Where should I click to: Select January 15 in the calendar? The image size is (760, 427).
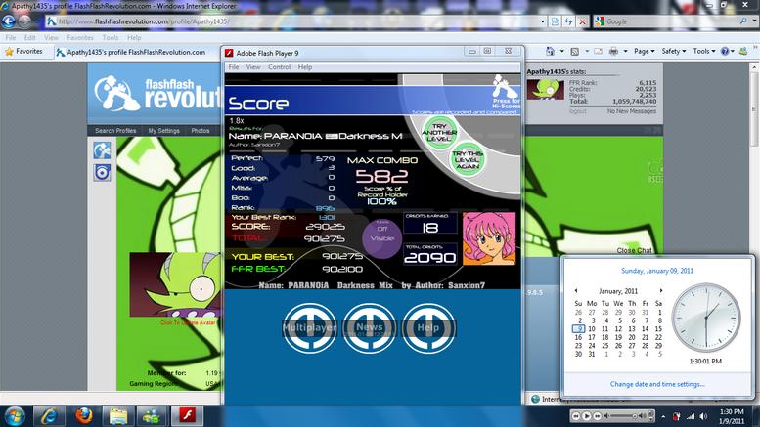point(658,328)
